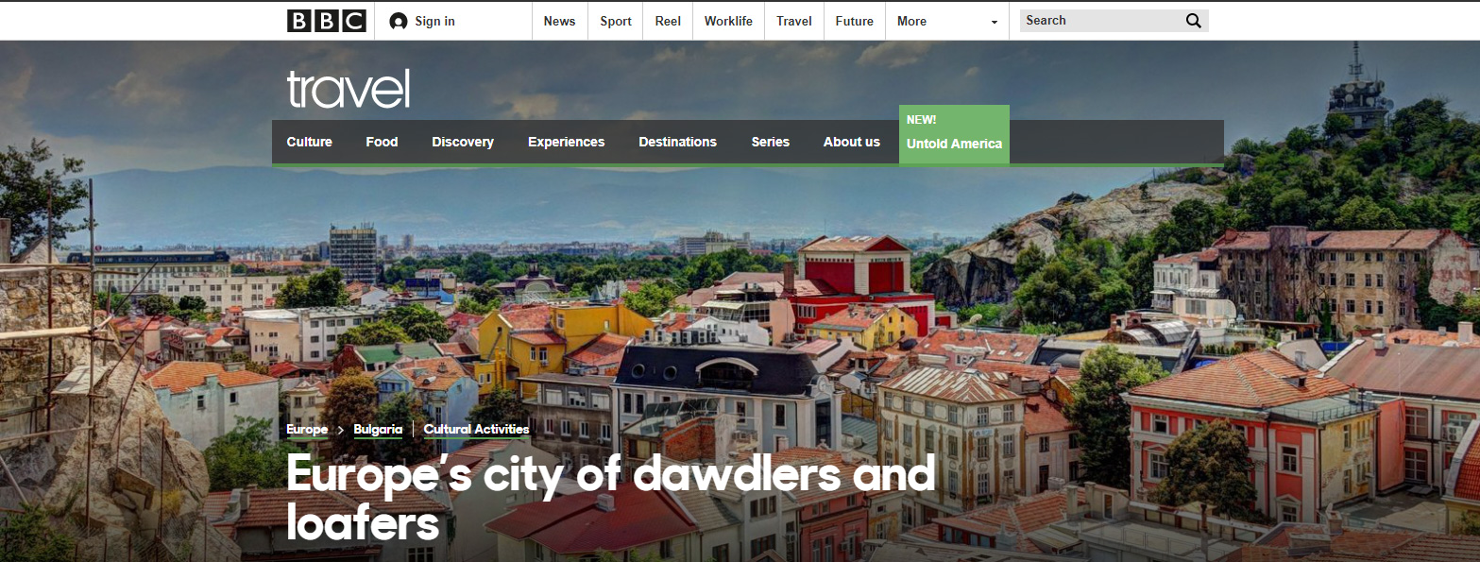Open the Cultural Activities tag link
Screen dimensions: 1480x562
476,430
